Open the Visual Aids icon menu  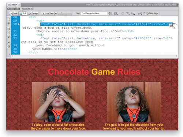click(133, 13)
